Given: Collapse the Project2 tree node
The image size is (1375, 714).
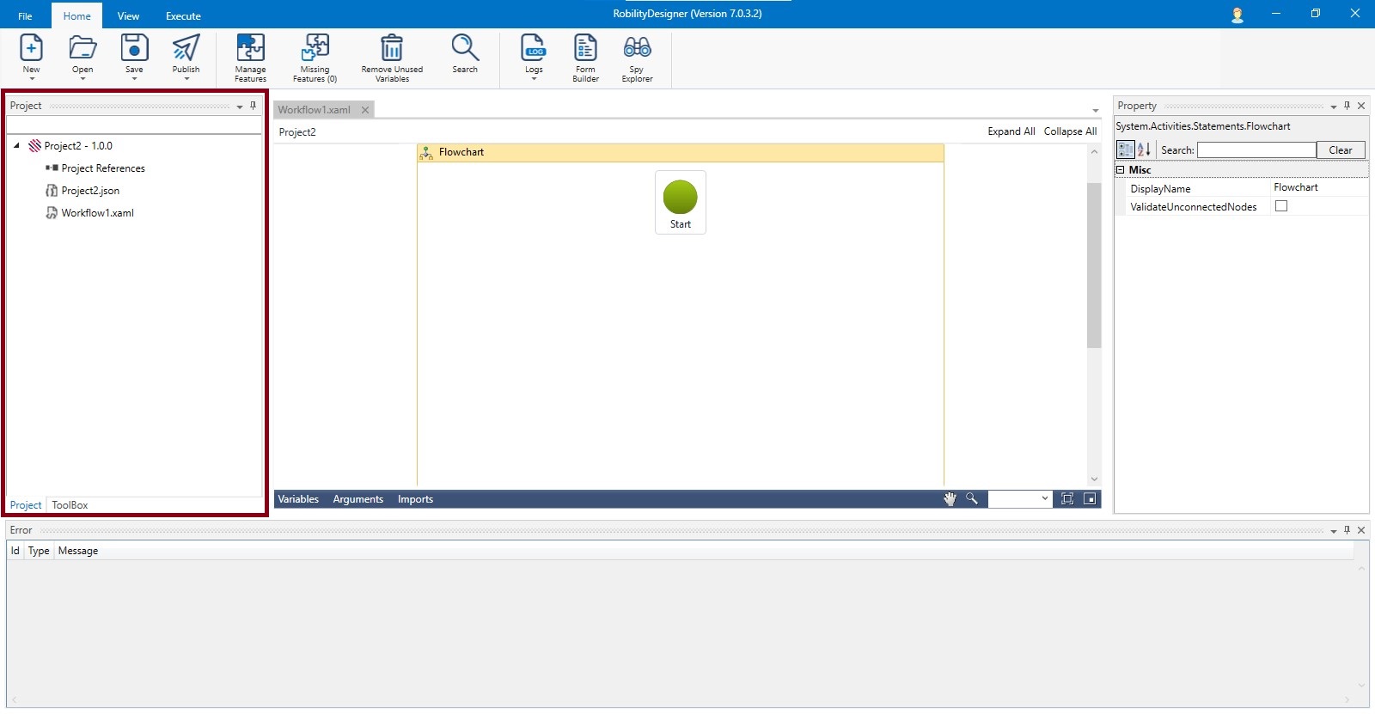Looking at the screenshot, I should (x=16, y=146).
